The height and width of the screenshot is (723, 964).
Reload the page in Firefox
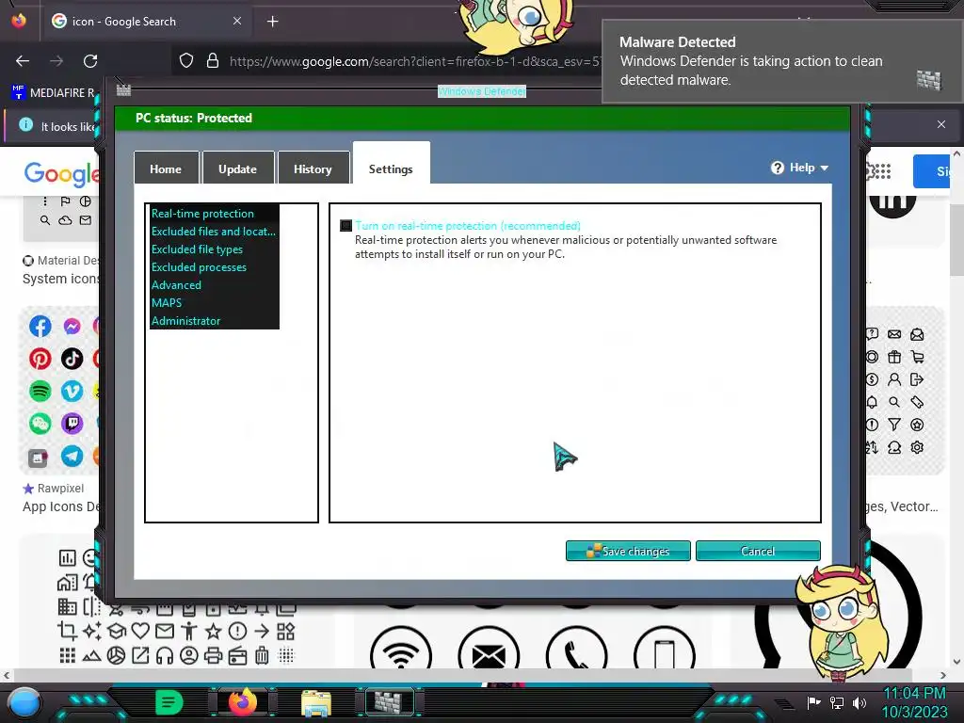click(x=90, y=61)
